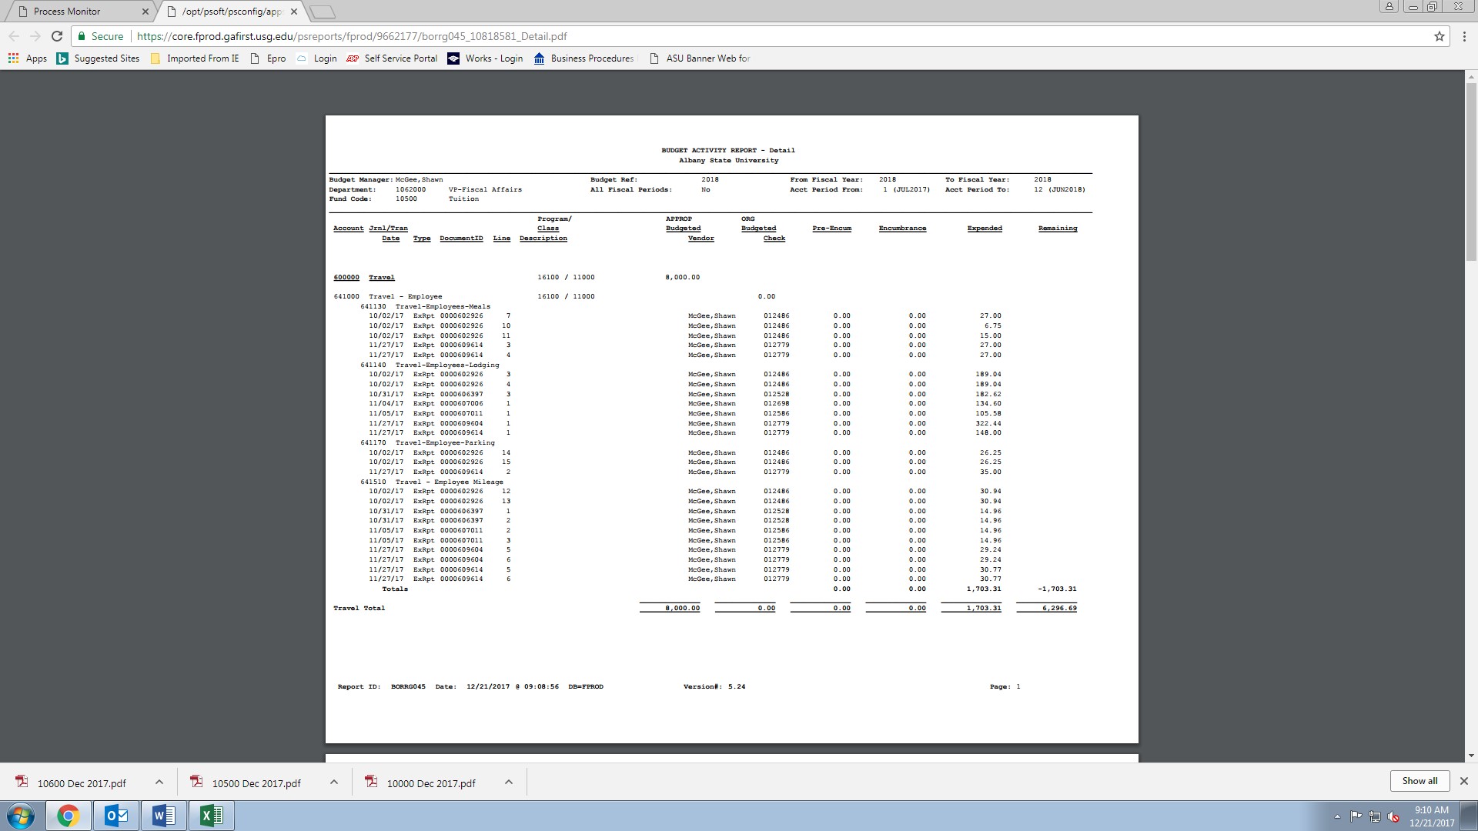The width and height of the screenshot is (1478, 831).
Task: Click the 6,296.69 remaining total
Action: pyautogui.click(x=1059, y=608)
